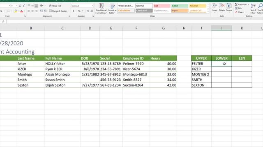Increase font size with the larger A icon
Image resolution: width=263 pixels, height=147 pixels.
(20, 6)
